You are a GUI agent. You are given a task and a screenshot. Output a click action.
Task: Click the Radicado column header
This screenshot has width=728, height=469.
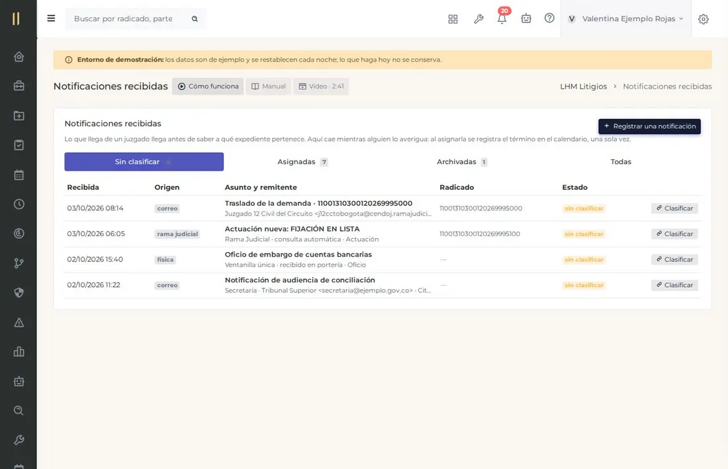tap(457, 187)
